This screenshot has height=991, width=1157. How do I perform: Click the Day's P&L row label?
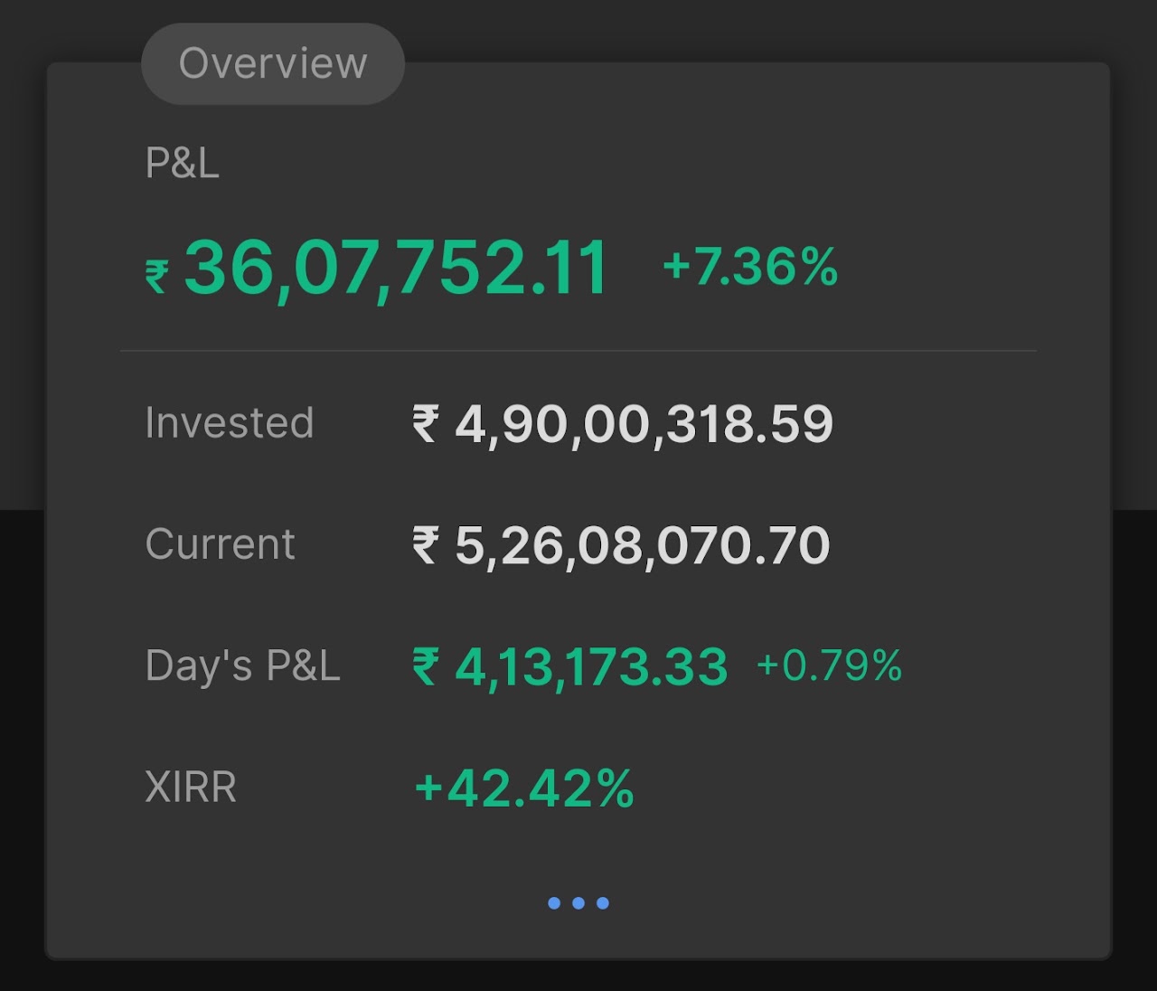pyautogui.click(x=242, y=665)
